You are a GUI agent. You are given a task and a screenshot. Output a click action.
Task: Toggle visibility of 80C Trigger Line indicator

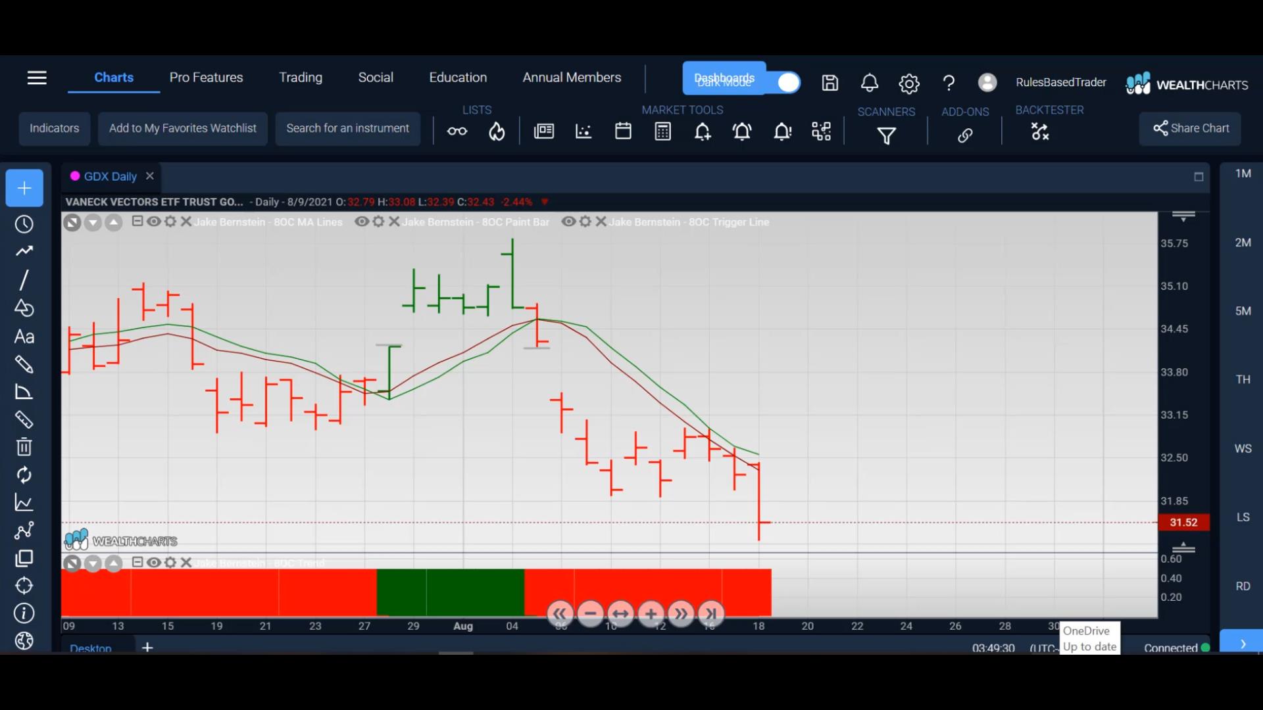click(x=569, y=222)
